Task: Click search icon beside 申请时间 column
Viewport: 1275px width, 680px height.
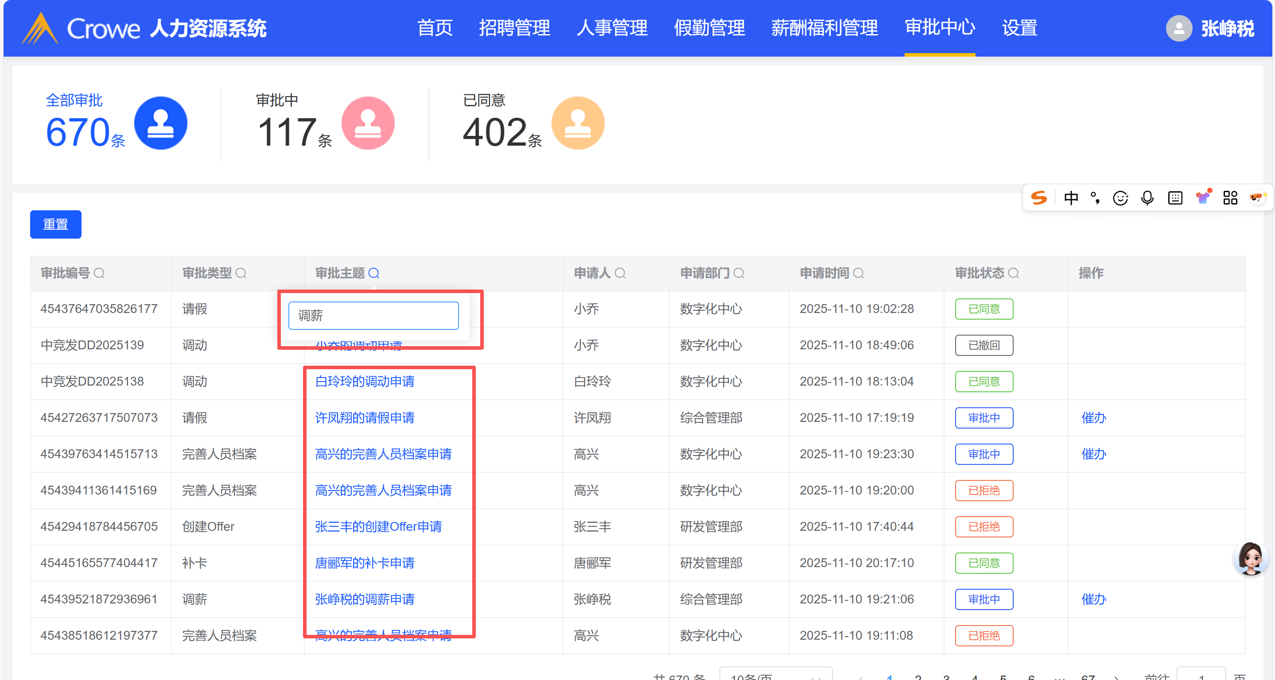Action: click(x=859, y=273)
